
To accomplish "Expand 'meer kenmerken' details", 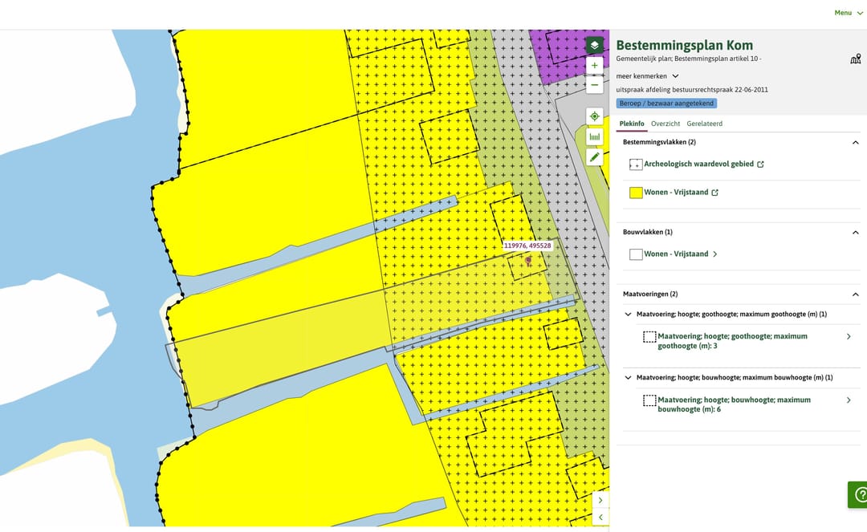I will click(x=648, y=76).
